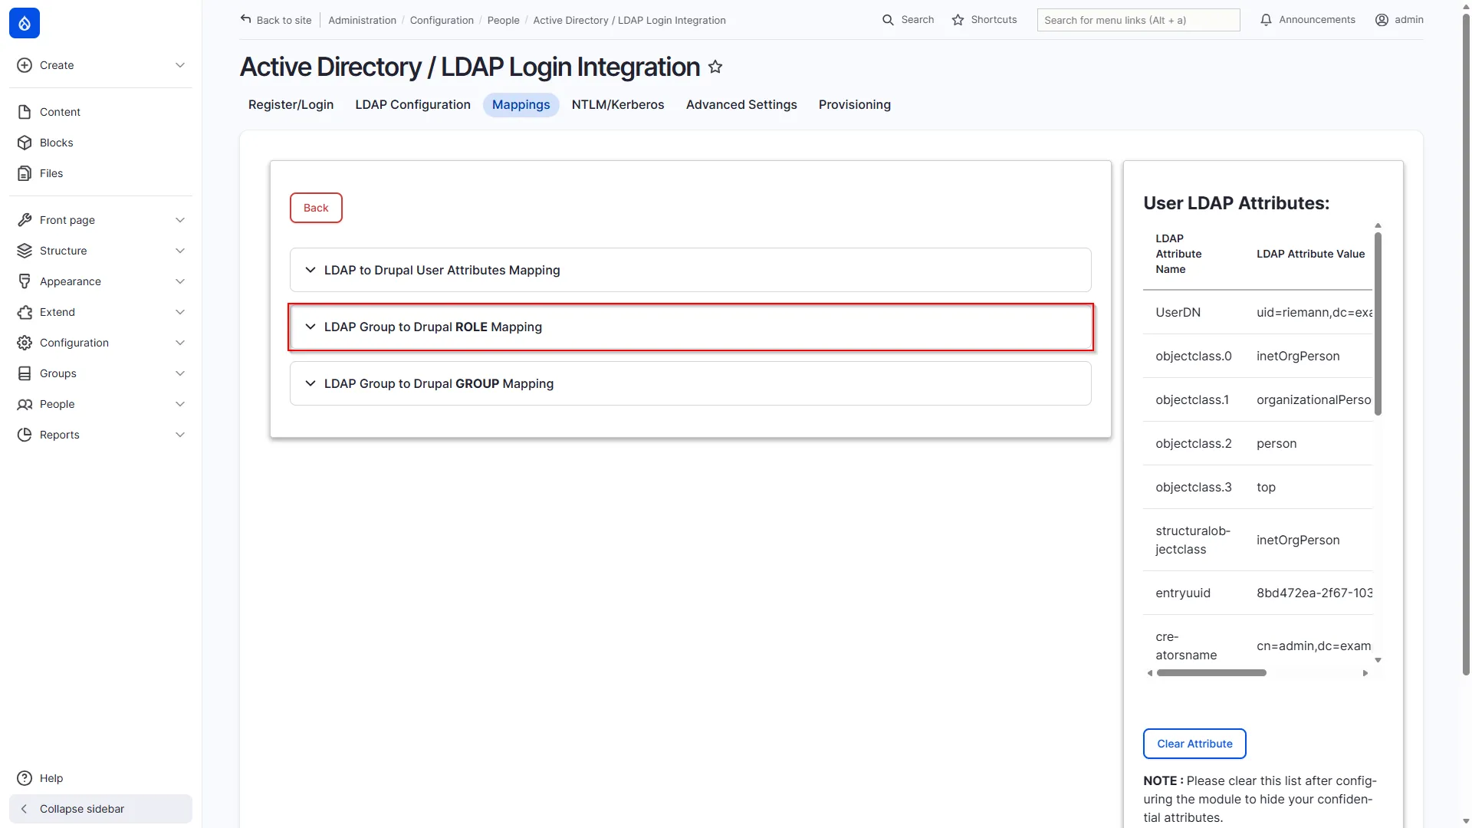Go to Administration breadcrumb link
This screenshot has height=828, width=1472.
362,20
